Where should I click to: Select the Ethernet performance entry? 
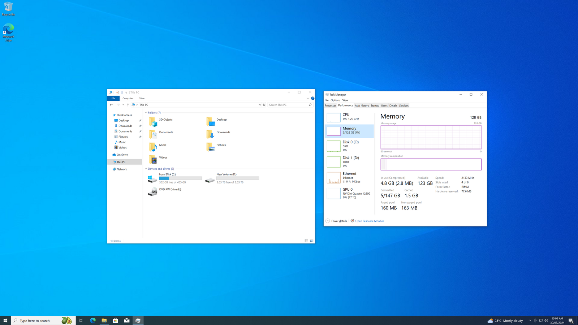[x=349, y=178]
